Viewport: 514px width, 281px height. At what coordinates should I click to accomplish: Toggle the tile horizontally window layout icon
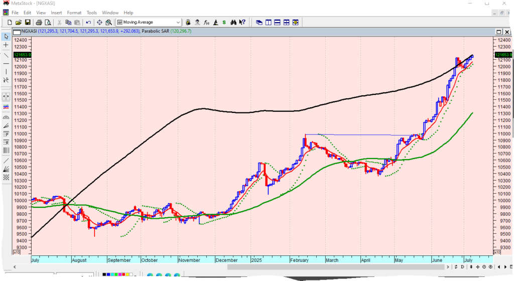click(277, 22)
